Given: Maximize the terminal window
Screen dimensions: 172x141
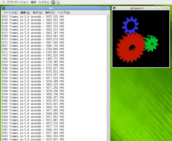Looking at the screenshot, I should click(104, 8).
